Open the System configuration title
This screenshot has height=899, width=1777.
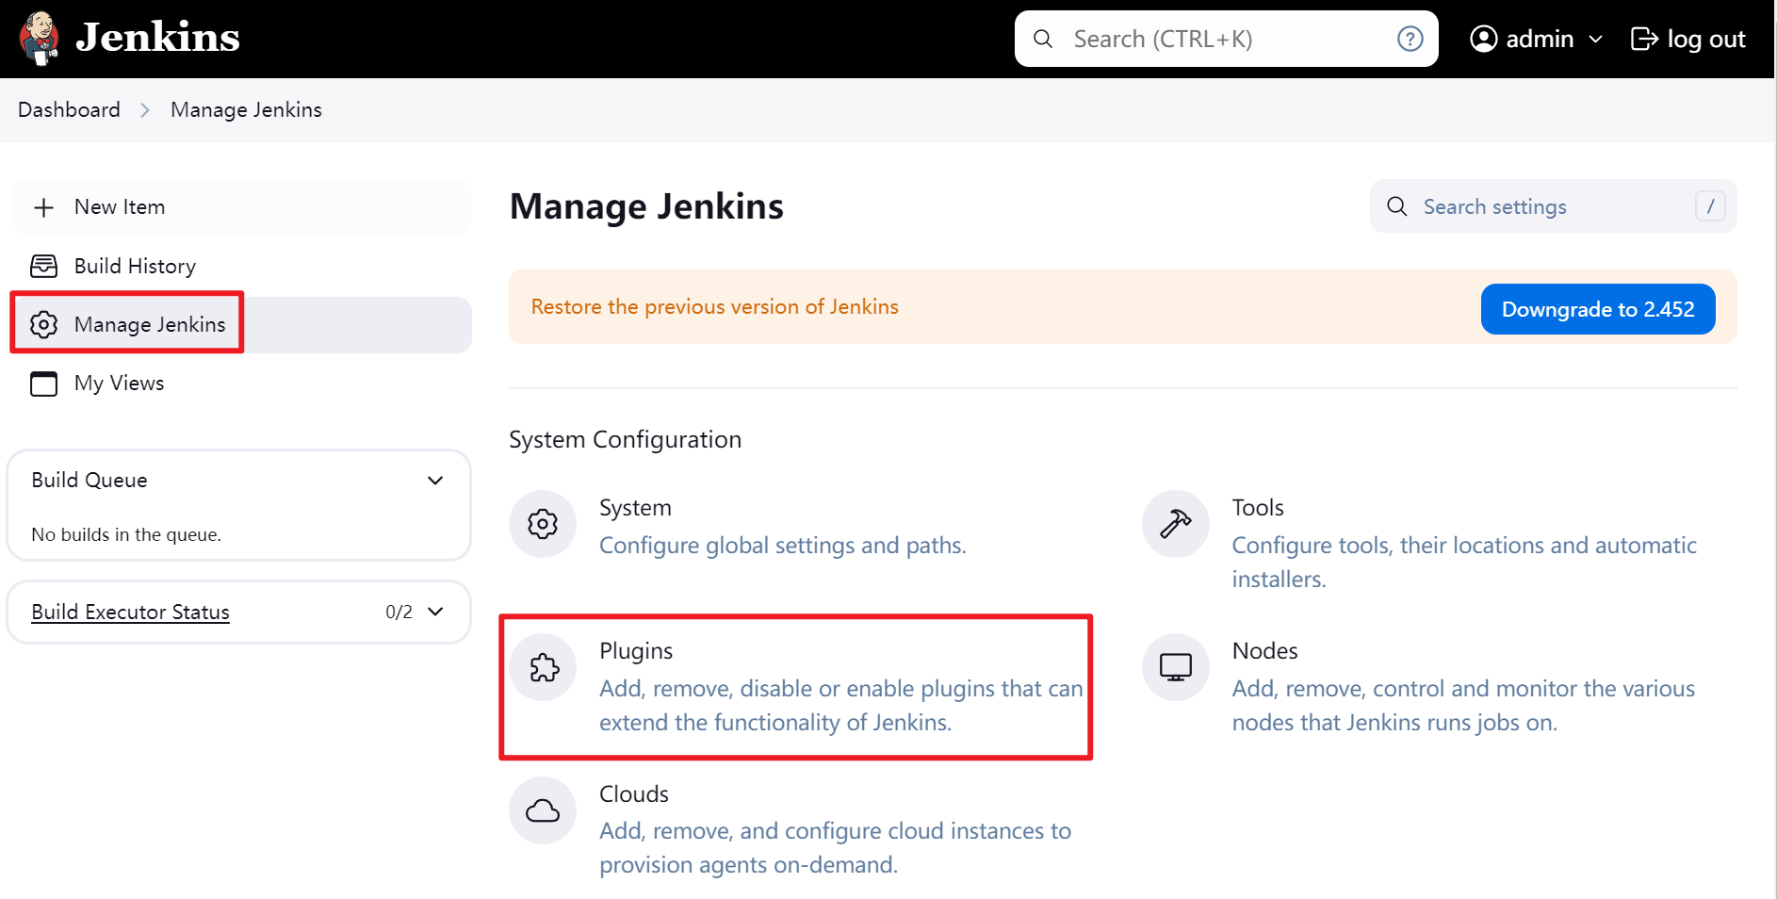pos(635,507)
